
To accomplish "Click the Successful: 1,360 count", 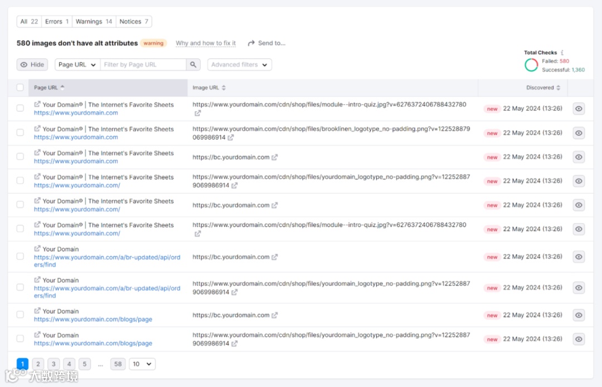I will (x=563, y=70).
